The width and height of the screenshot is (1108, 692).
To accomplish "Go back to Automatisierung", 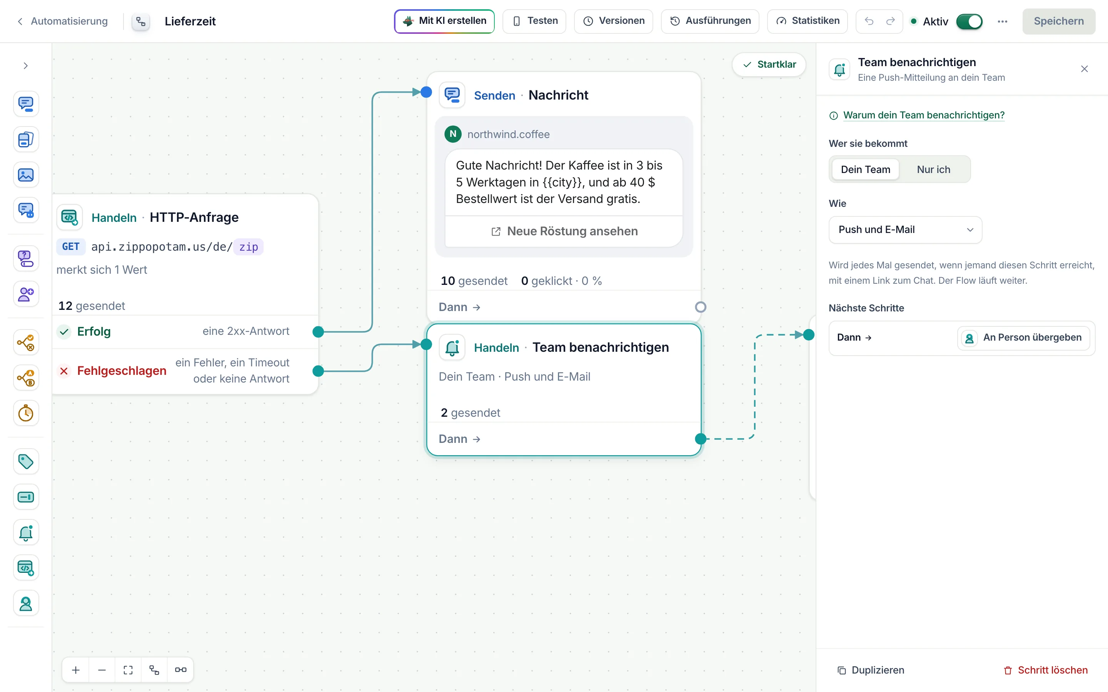I will (63, 21).
